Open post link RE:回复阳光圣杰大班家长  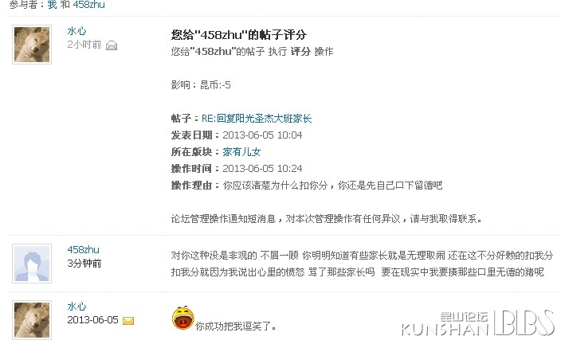click(257, 119)
